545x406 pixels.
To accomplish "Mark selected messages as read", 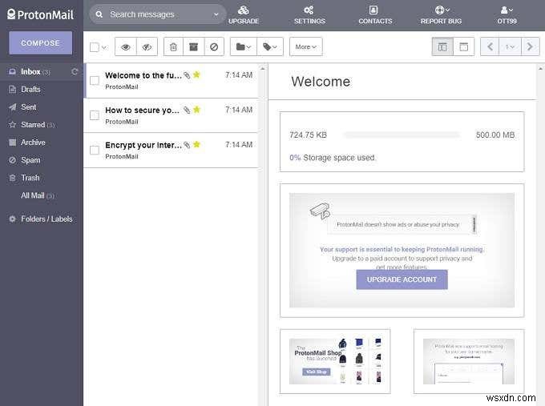I will tap(126, 46).
